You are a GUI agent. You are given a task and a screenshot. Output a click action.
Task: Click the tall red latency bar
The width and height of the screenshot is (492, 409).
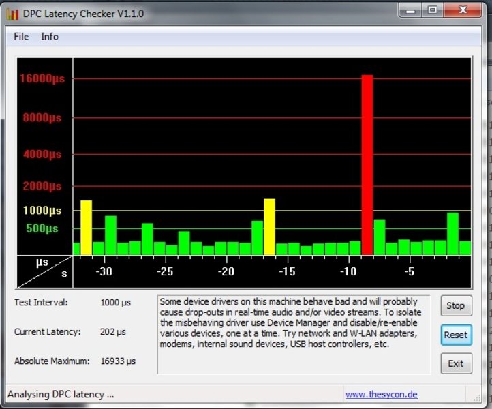click(x=367, y=165)
